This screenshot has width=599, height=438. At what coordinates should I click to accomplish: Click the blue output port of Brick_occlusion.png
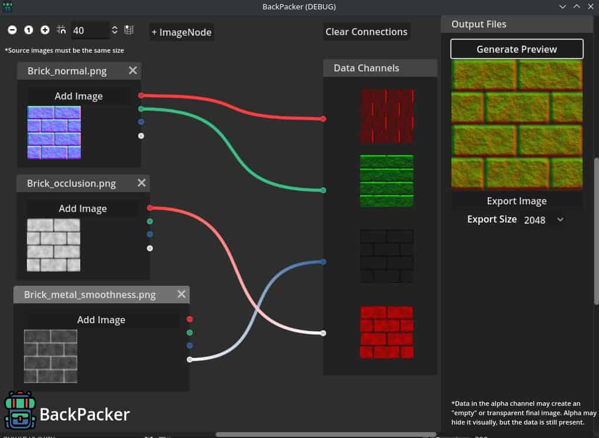(x=150, y=234)
